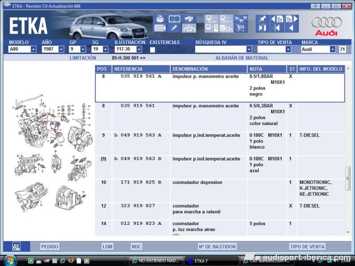The height and width of the screenshot is (266, 355).
Task: Toggle the Existencias checkbox
Action: click(153, 50)
